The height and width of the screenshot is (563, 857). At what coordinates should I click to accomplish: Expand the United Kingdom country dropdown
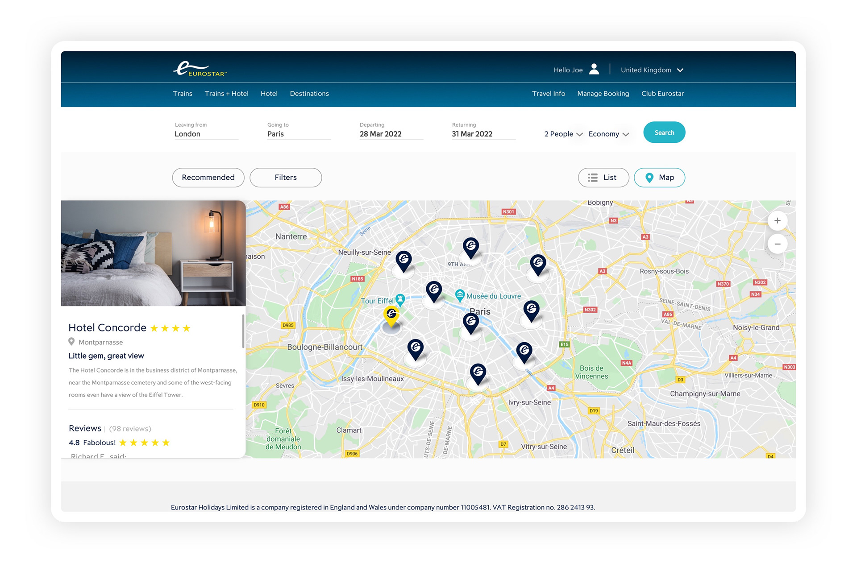tap(652, 70)
